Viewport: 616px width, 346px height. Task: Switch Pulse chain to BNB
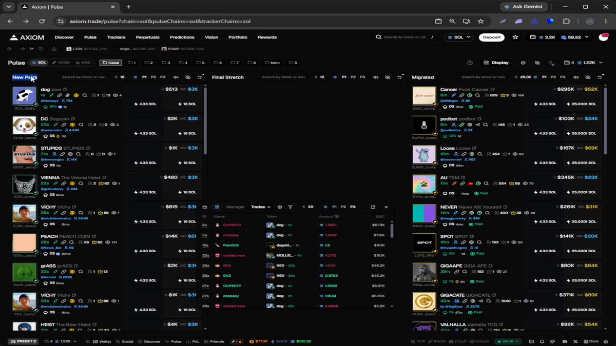click(82, 63)
